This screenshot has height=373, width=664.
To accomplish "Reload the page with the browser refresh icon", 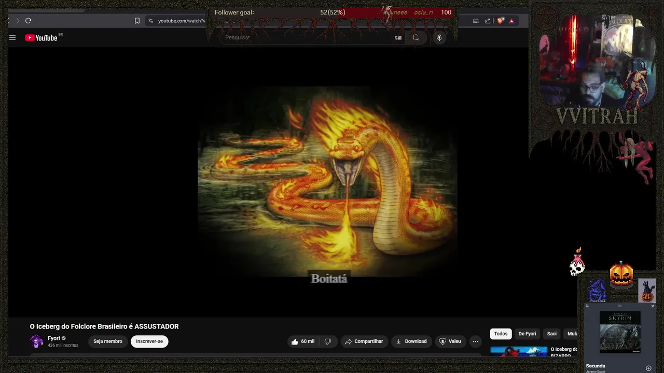I will [28, 21].
